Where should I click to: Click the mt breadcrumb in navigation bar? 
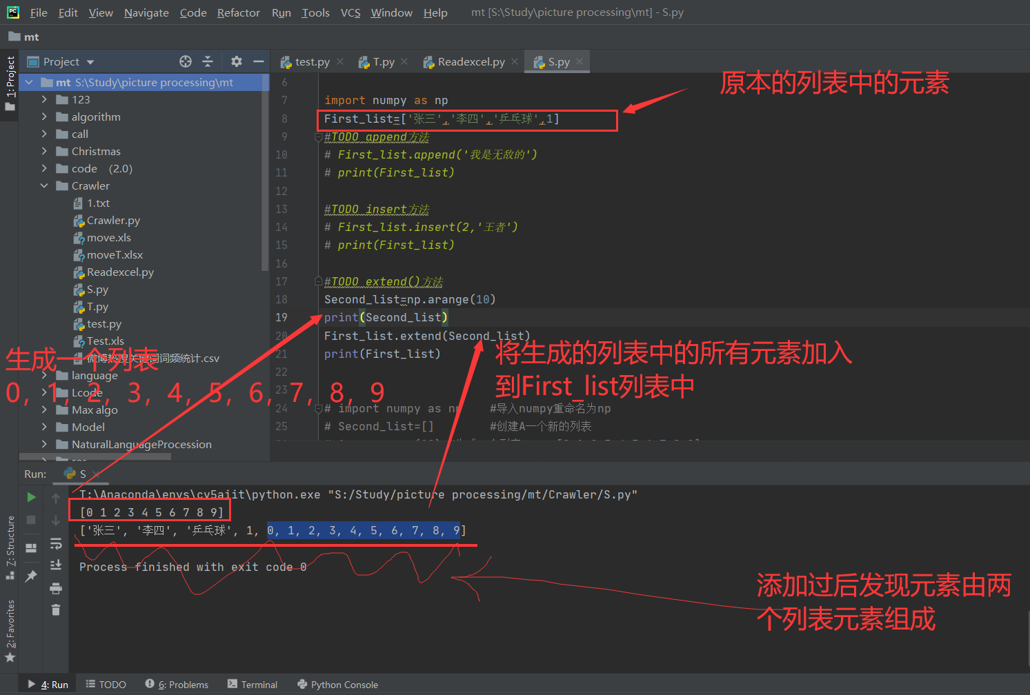[24, 37]
